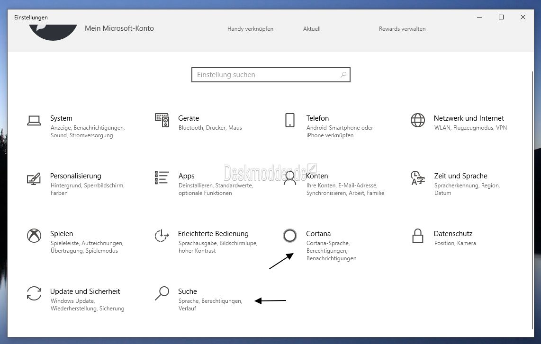The image size is (541, 344).
Task: Minimize the Einstellungen window
Action: (x=479, y=17)
